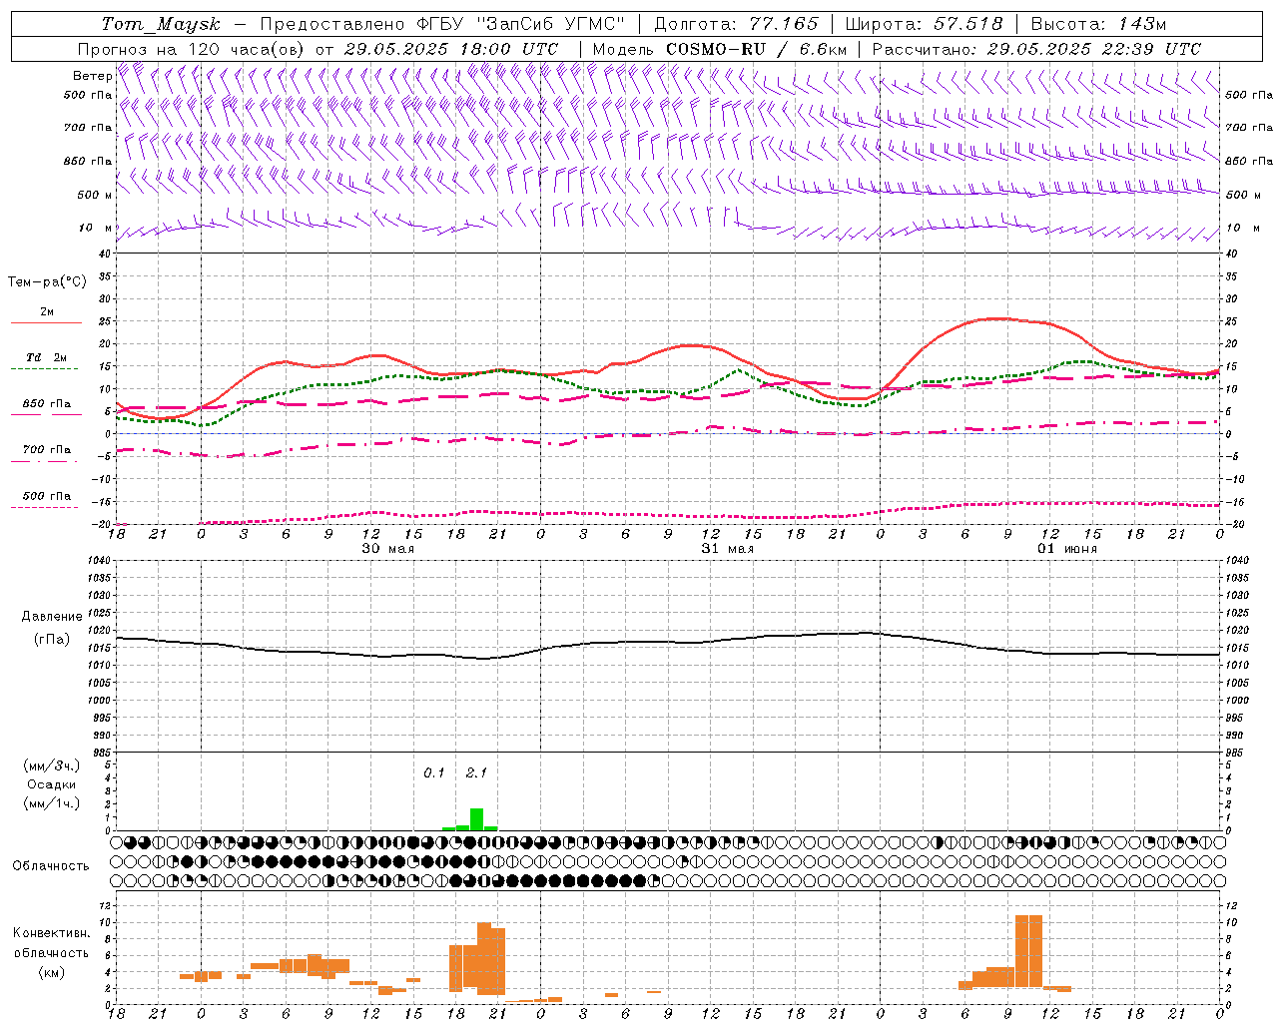Click the tallest green precipitation bar
Screen dimensions: 1278x1022
click(476, 819)
